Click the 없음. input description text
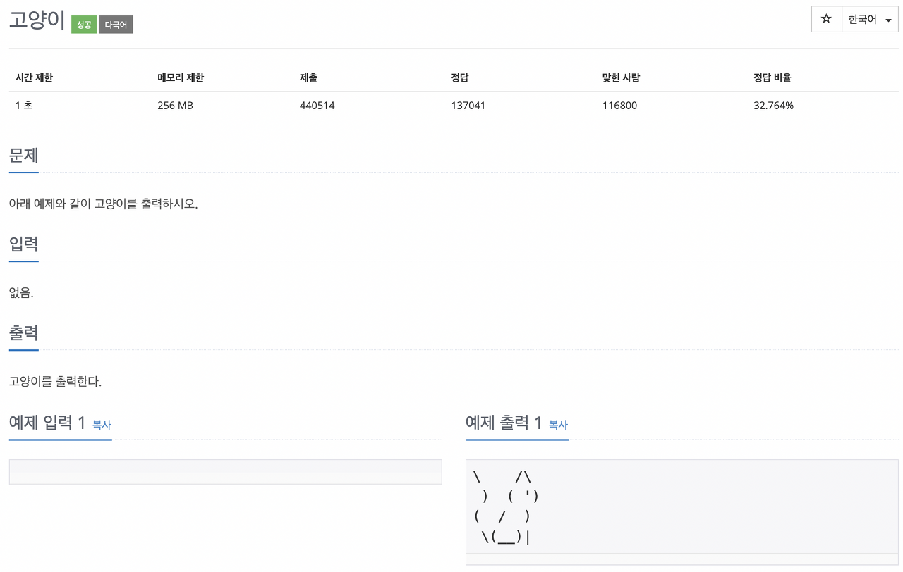The width and height of the screenshot is (903, 572). [x=21, y=293]
